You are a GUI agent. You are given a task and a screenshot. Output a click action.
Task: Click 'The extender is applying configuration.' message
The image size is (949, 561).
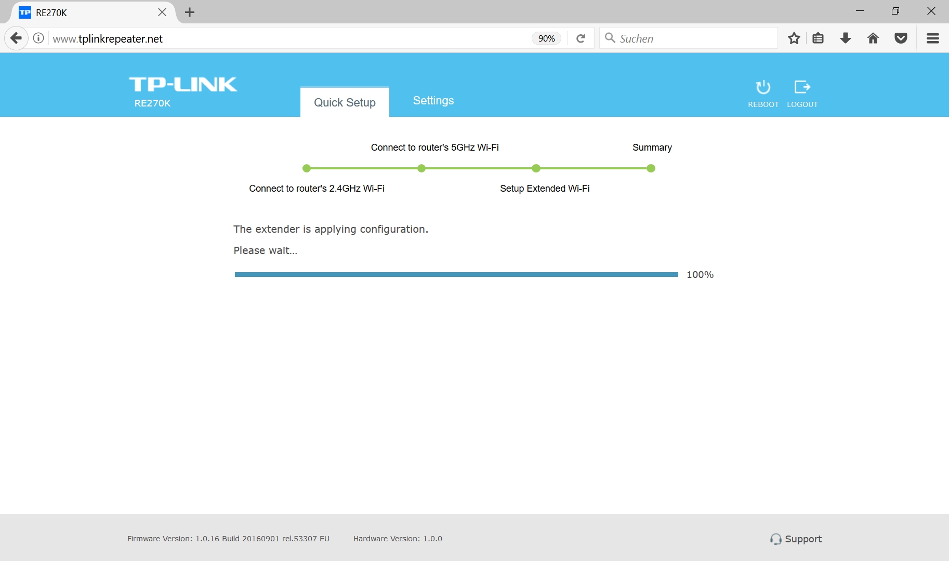pyautogui.click(x=331, y=229)
